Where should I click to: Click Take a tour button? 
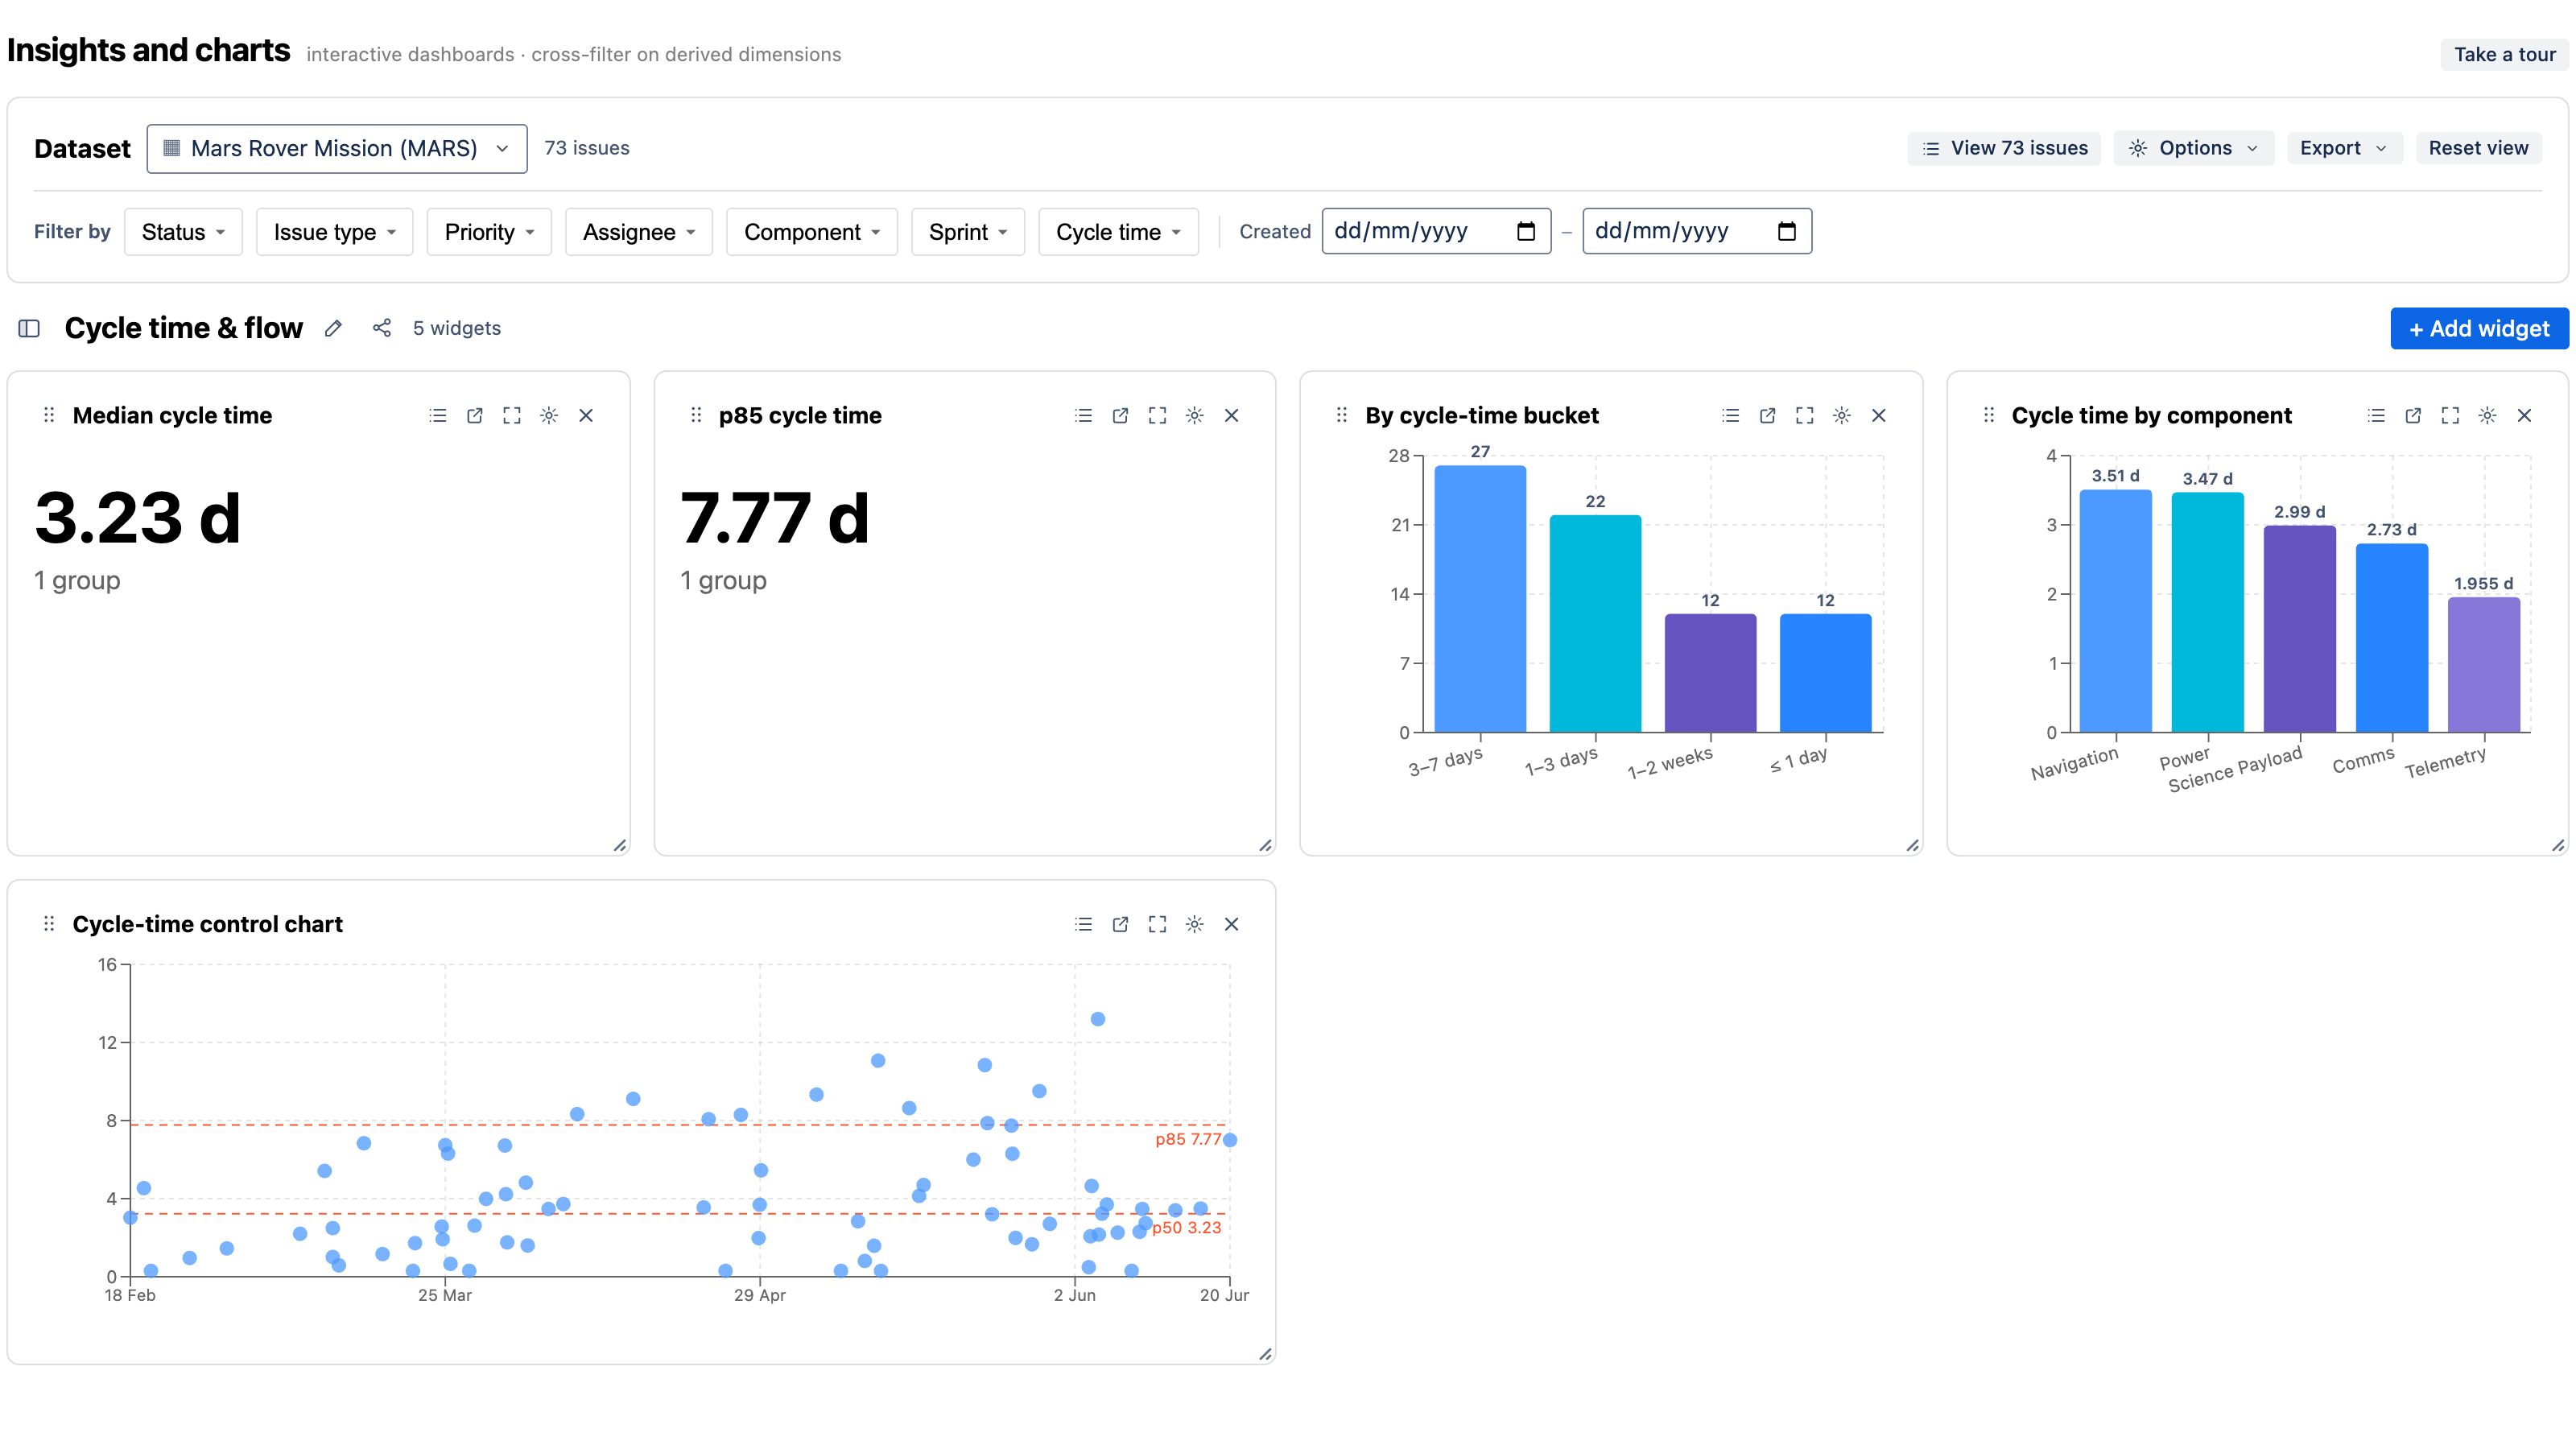point(2504,54)
